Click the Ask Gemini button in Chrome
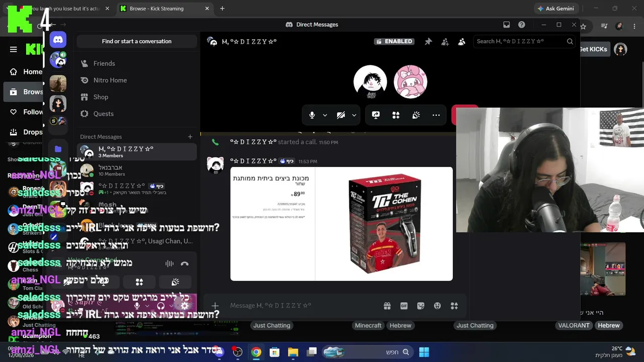Screen dimensions: 644x362 [x=555, y=9]
